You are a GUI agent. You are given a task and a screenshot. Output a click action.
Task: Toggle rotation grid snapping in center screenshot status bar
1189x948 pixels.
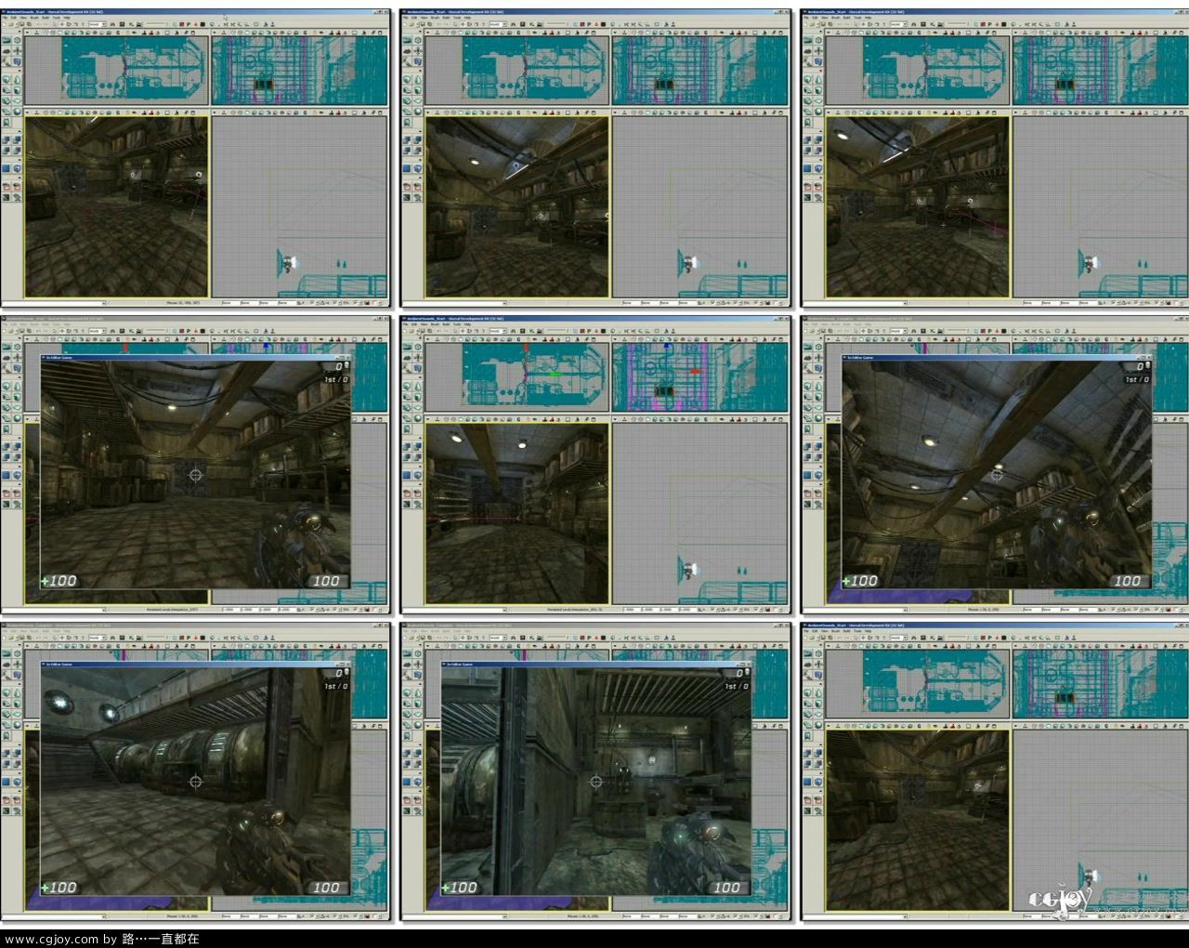736,610
